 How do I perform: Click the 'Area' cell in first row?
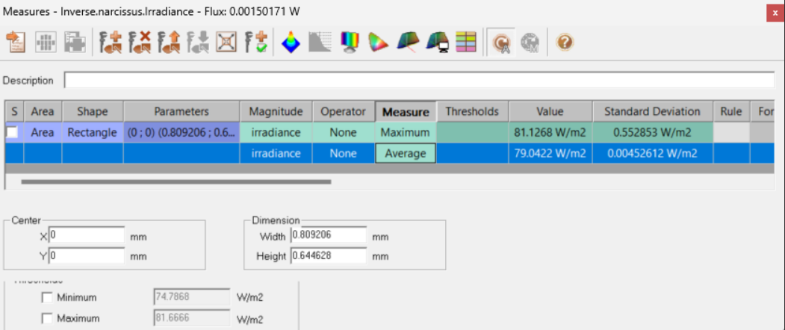(43, 133)
